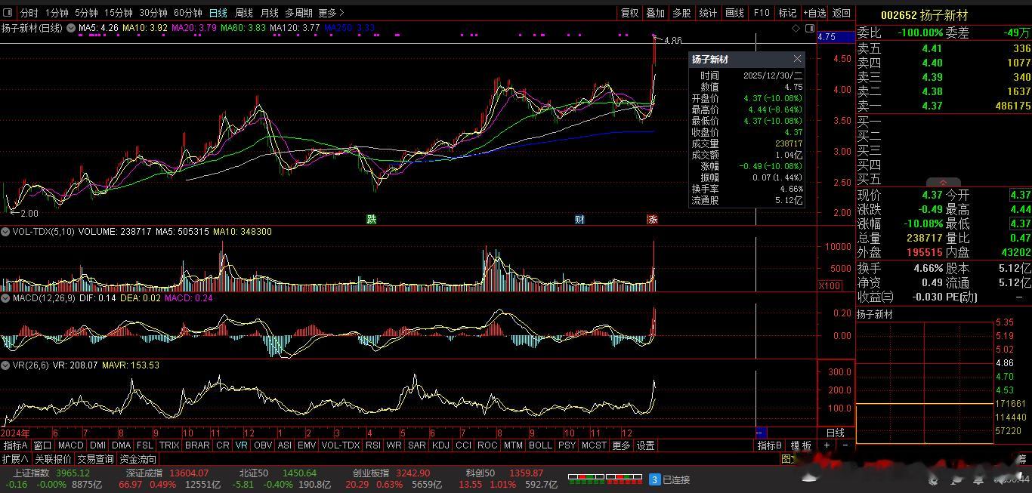Expand the 扩展∧ panel
This screenshot has width=1032, height=493.
pyautogui.click(x=15, y=459)
